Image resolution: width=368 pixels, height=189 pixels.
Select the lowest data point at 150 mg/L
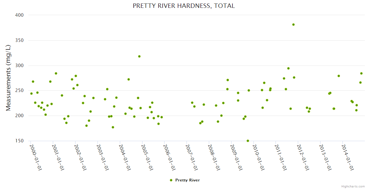pyautogui.click(x=248, y=141)
